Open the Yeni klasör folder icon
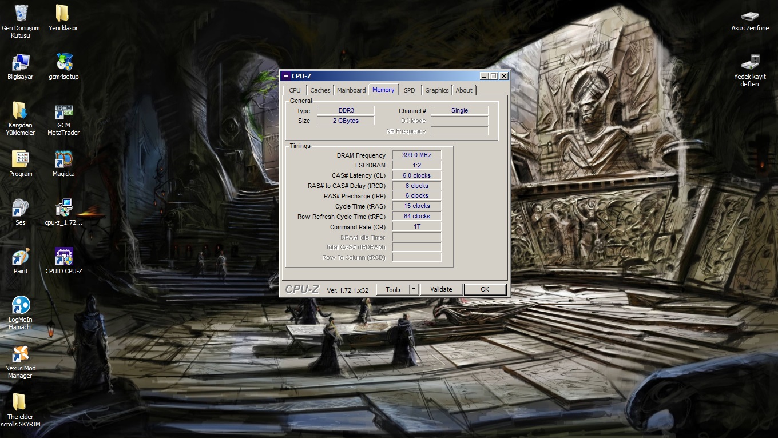 click(x=63, y=13)
